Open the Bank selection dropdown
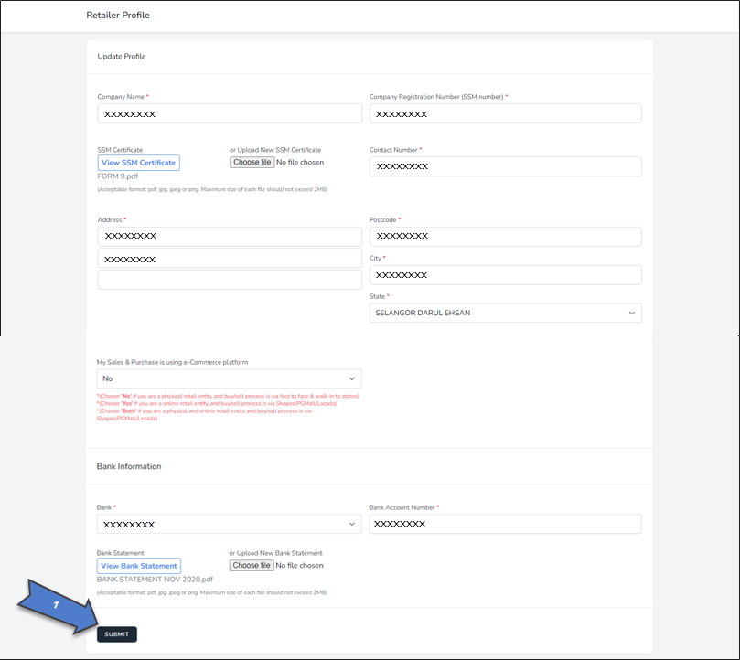Viewport: 740px width, 660px height. [229, 524]
